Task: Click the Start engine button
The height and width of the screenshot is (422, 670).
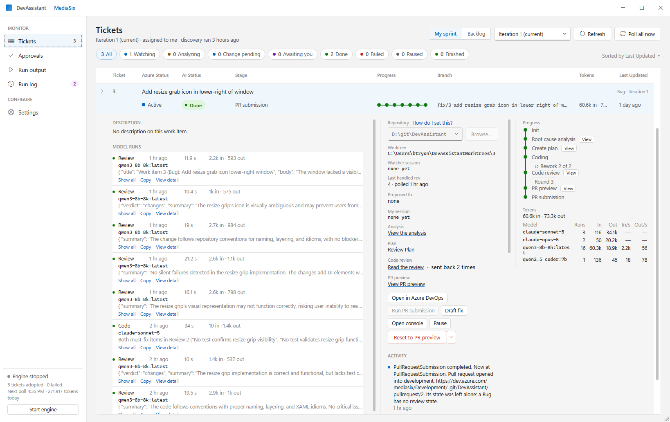Action: (x=43, y=409)
